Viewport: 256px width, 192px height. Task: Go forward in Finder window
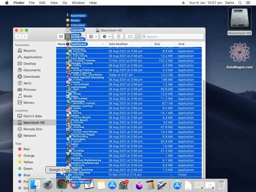[24, 36]
